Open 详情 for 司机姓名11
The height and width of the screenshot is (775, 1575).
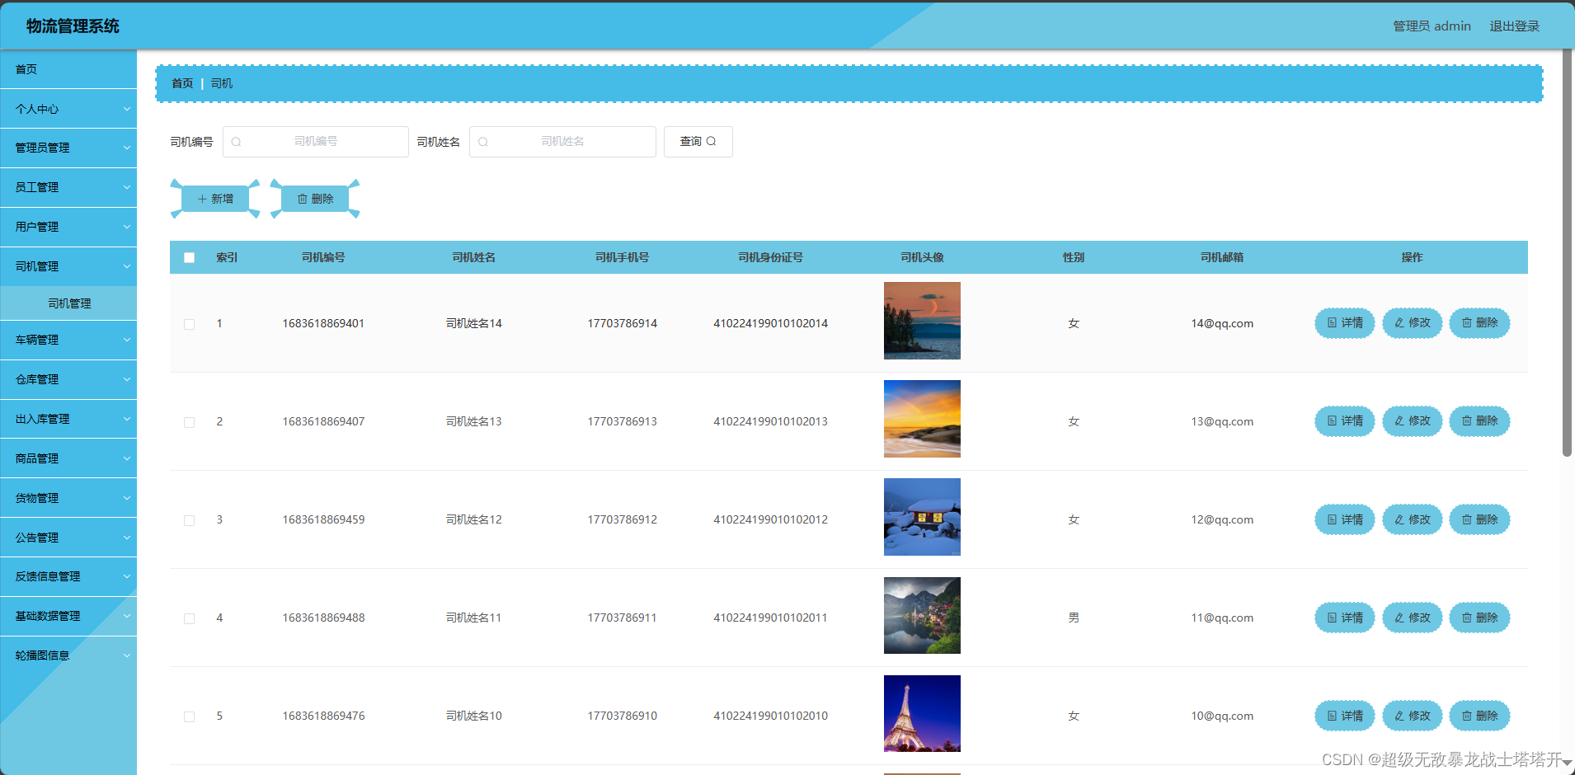[1344, 618]
